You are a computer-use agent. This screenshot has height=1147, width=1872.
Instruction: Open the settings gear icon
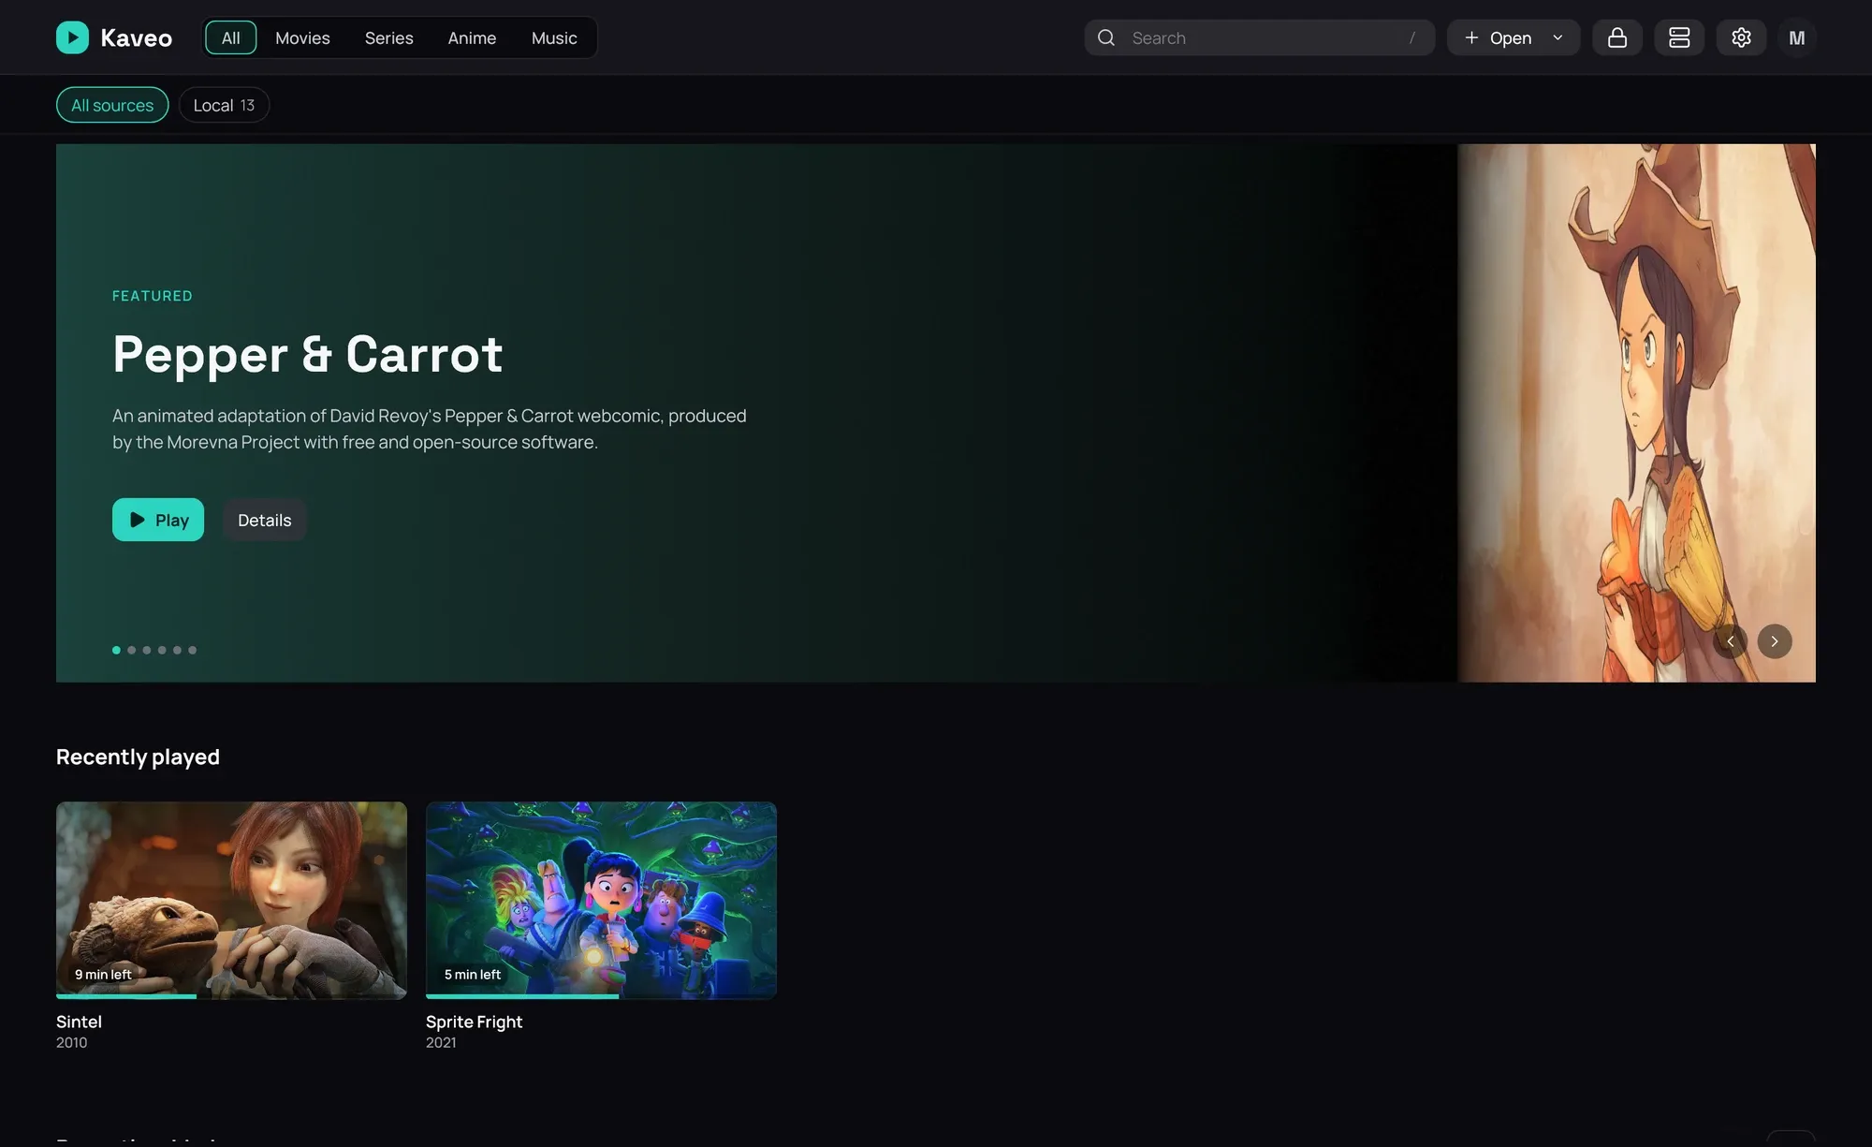tap(1741, 37)
